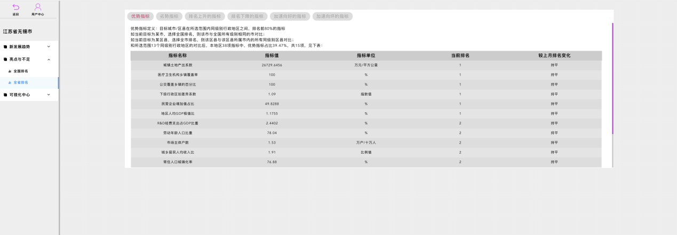Open the 可视化中心 menu label
Viewport: 677px width, 235px height.
tap(20, 95)
